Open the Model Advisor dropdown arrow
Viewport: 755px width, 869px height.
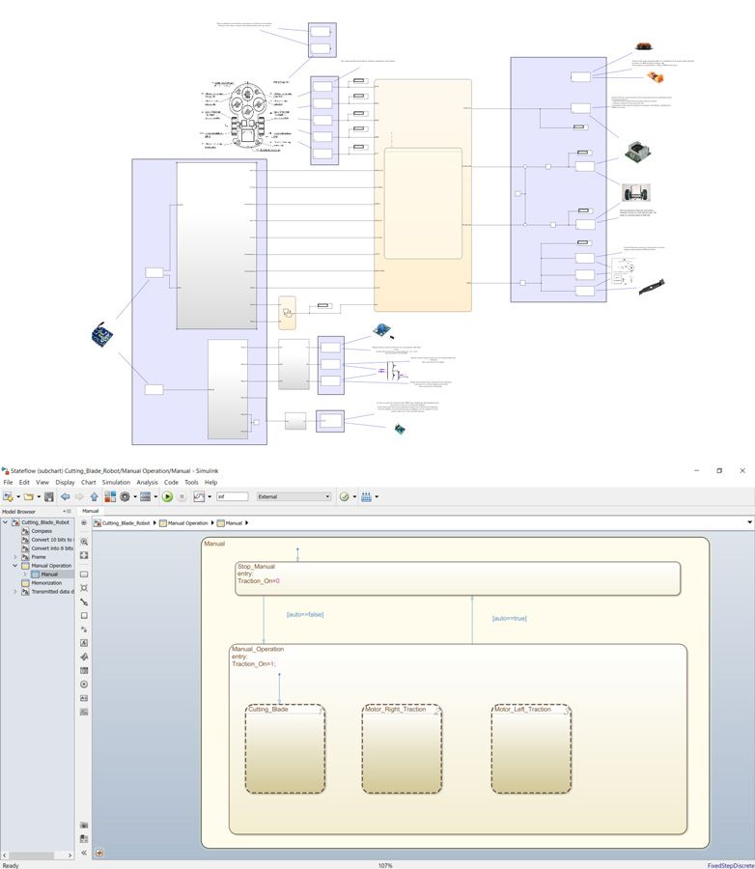(x=354, y=496)
